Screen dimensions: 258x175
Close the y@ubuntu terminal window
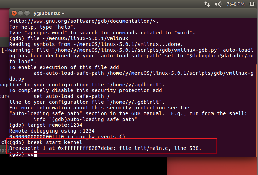click(14, 13)
